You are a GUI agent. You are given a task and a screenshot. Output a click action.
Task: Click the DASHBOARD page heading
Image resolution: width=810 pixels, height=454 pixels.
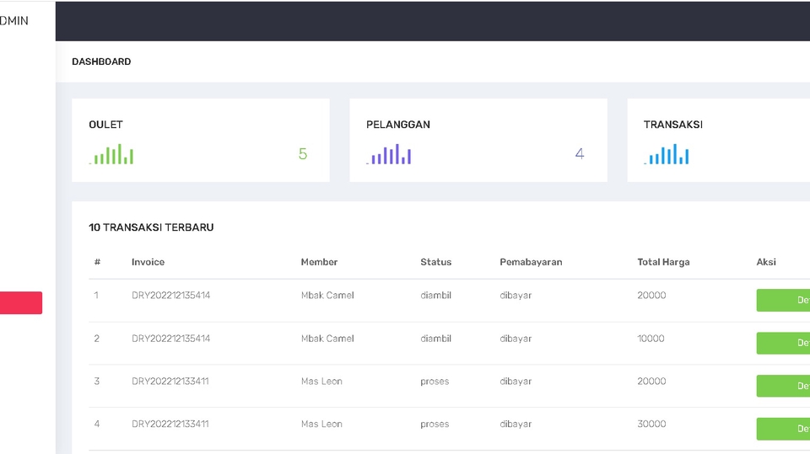pos(101,61)
